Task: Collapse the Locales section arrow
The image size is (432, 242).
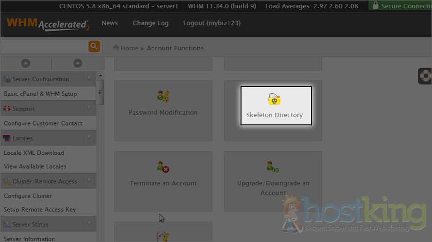Action: click(89, 138)
